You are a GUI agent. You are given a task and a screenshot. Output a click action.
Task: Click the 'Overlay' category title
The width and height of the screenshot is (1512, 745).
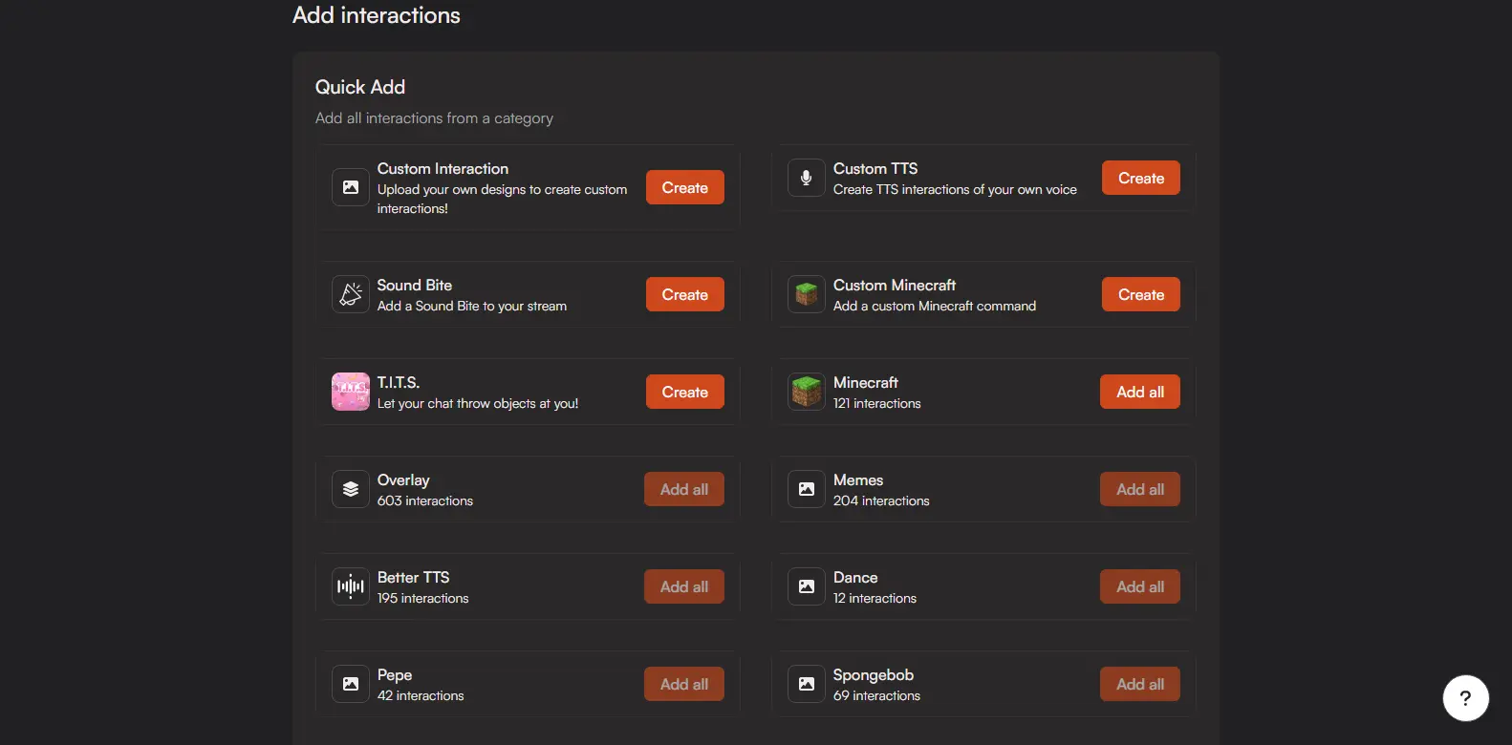403,480
